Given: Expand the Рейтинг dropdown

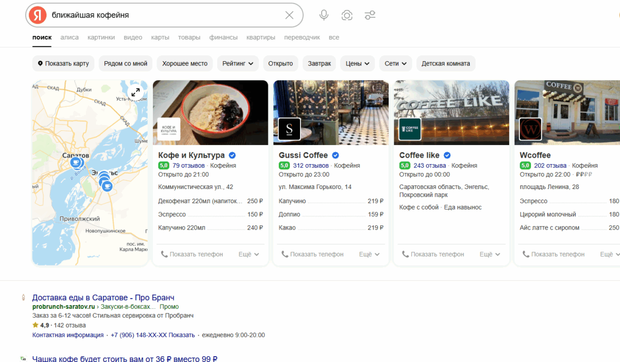Looking at the screenshot, I should 238,63.
